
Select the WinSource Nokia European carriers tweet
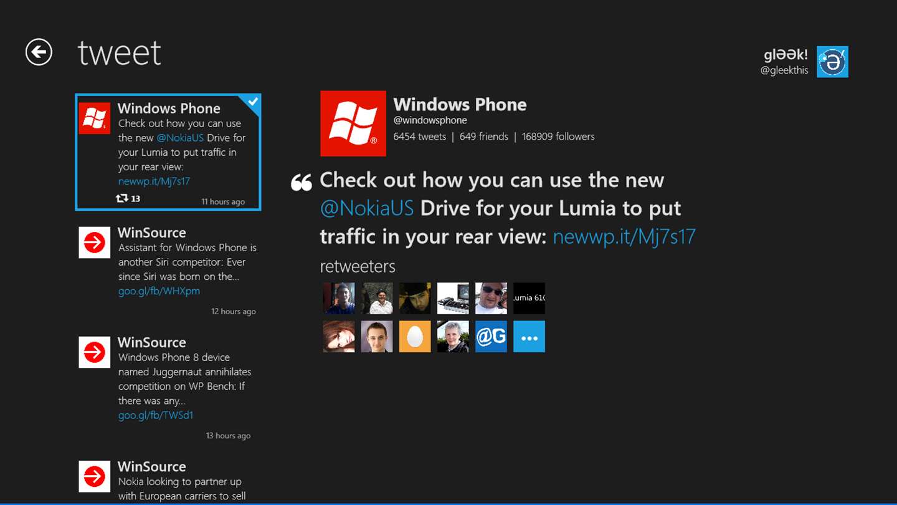tap(168, 481)
